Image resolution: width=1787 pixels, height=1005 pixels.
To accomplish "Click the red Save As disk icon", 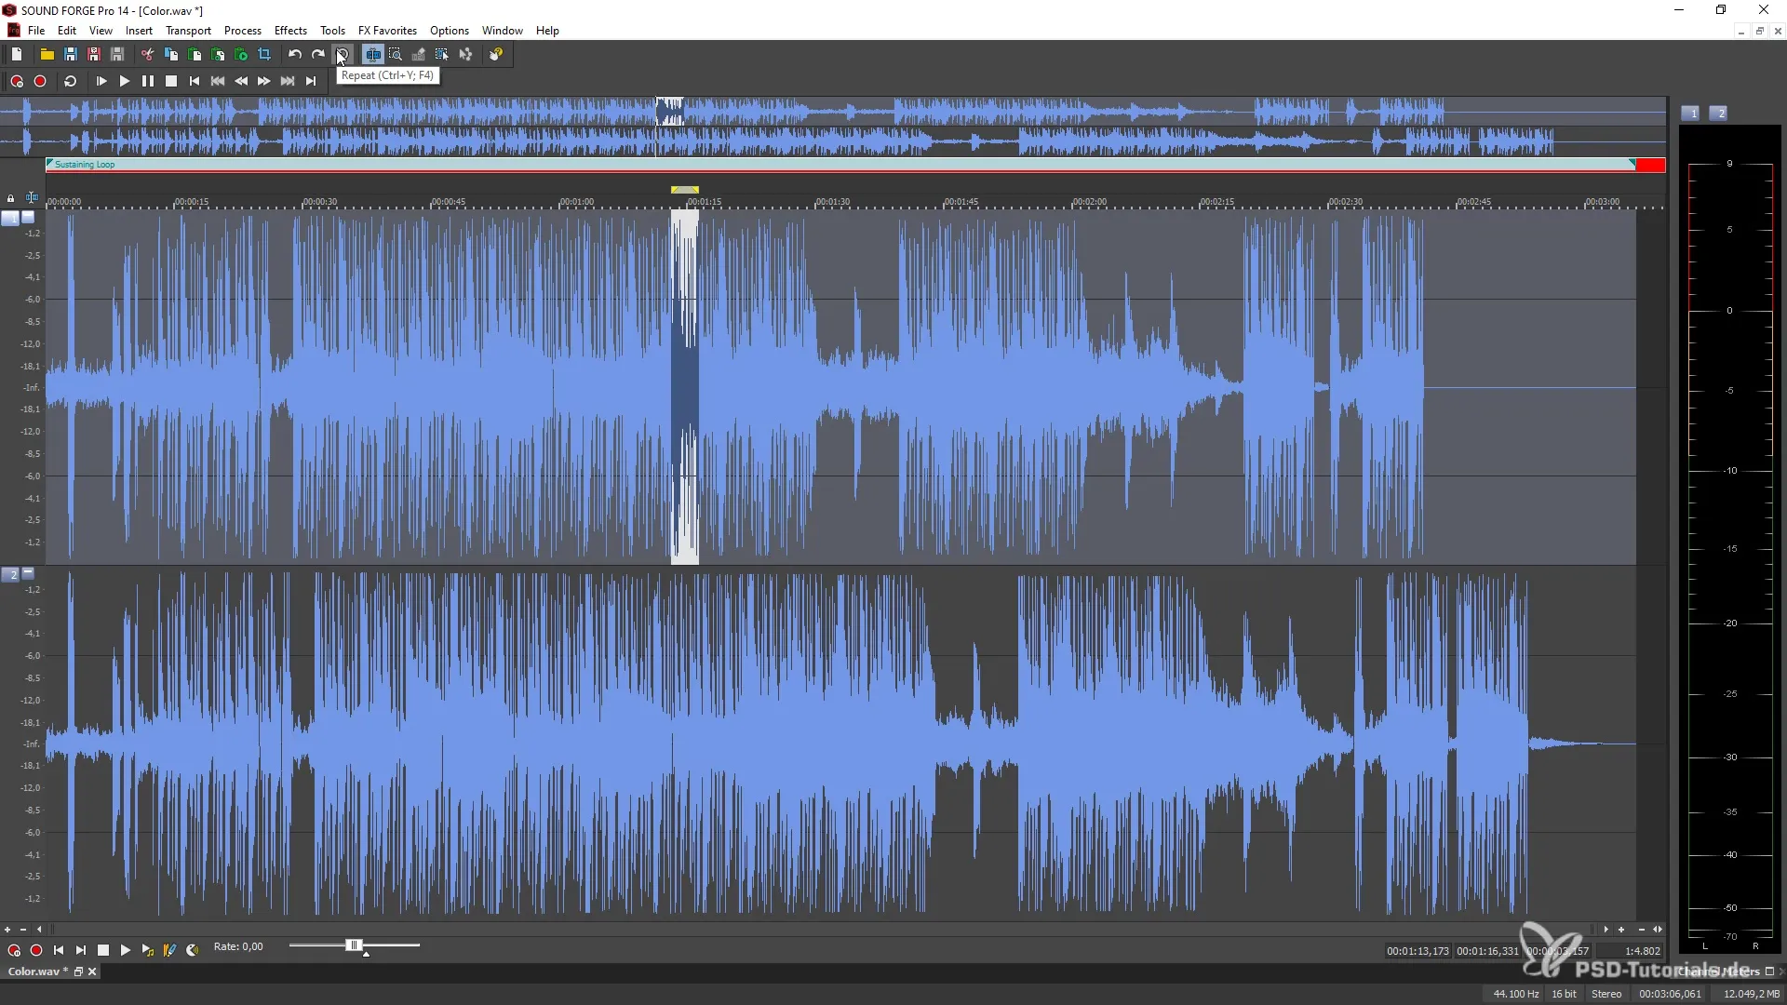I will 93,54.
